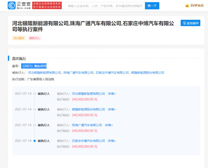Image resolution: width=208 pixels, height=168 pixels.
Task: Click the highlighted case number (2021)粤执48号
Action: point(34,66)
